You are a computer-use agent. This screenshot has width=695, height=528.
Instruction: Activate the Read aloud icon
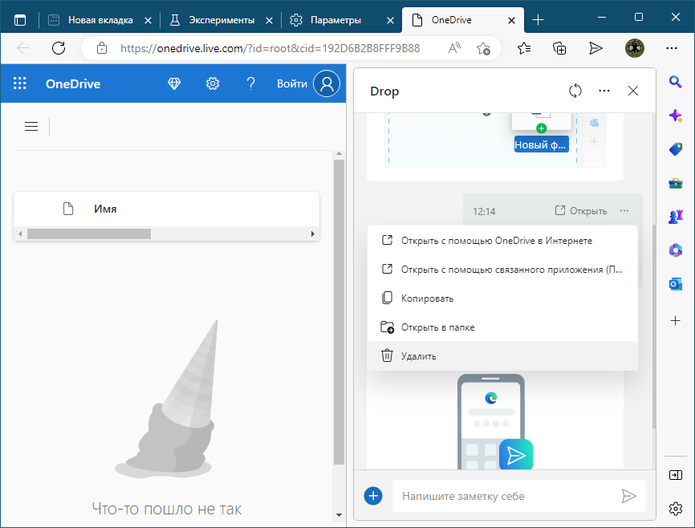(x=454, y=48)
